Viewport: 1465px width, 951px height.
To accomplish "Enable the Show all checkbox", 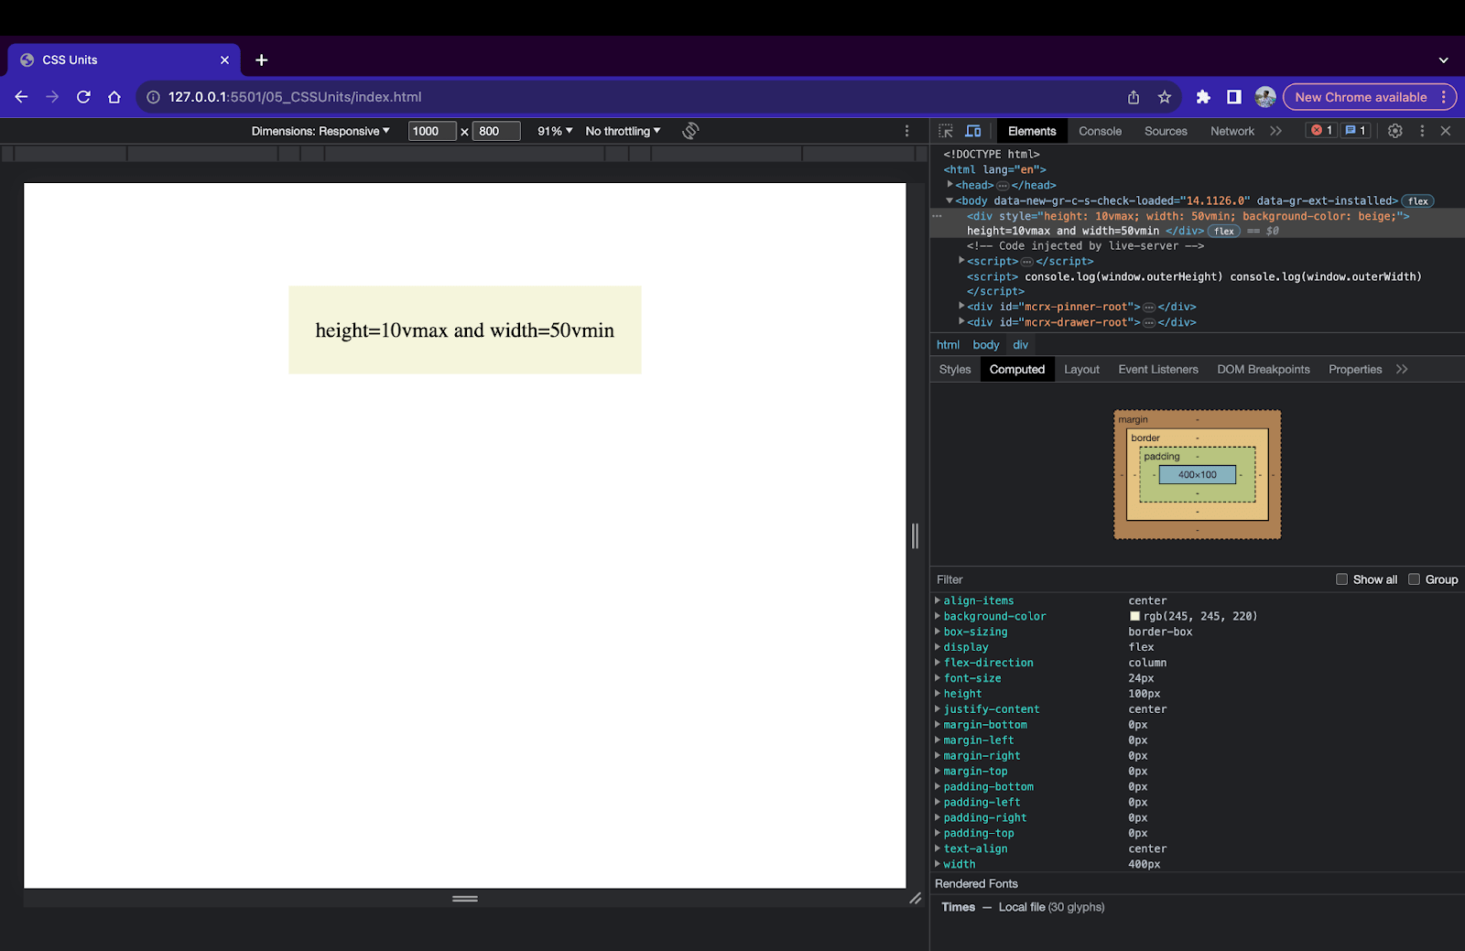I will (x=1341, y=579).
